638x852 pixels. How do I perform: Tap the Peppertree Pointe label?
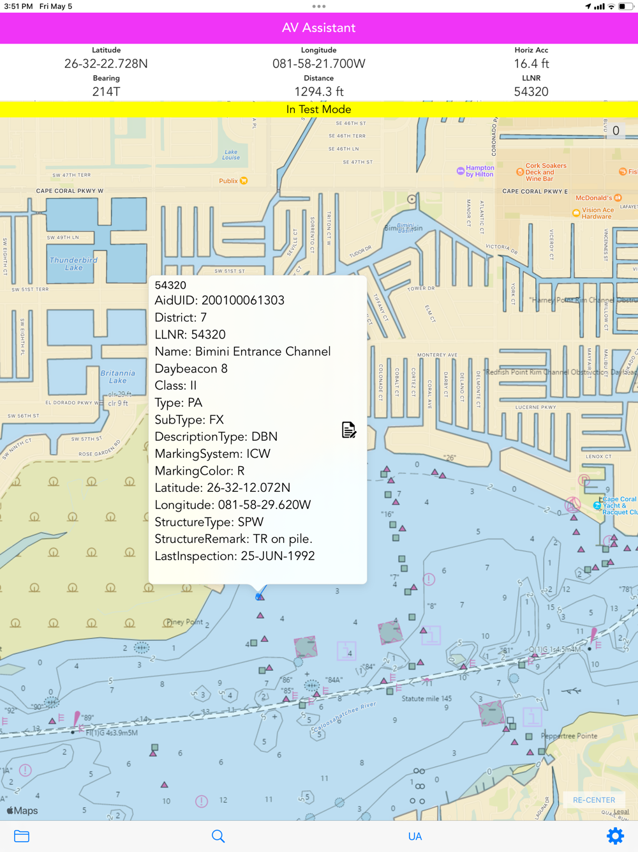(569, 736)
